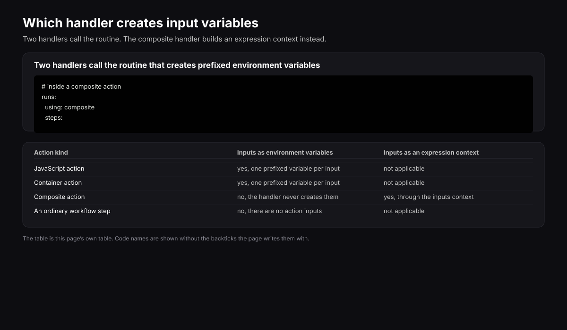567x330 pixels.
Task: Click the "An ordinary workflow step" row label
Action: (72, 211)
